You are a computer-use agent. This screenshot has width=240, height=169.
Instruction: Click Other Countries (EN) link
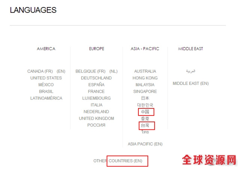tap(118, 161)
